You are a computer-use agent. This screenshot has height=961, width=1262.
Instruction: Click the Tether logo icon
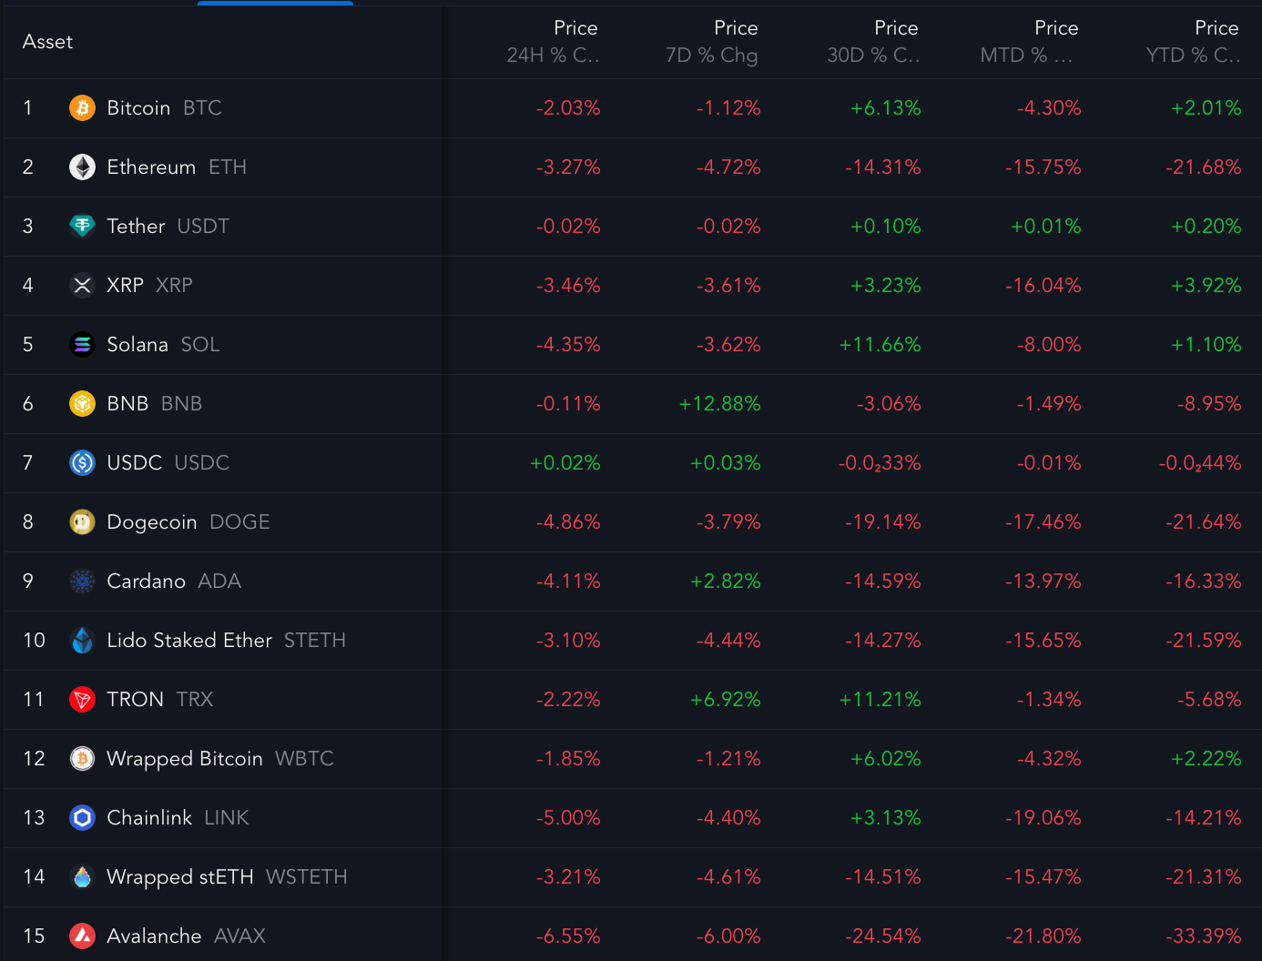pyautogui.click(x=82, y=227)
